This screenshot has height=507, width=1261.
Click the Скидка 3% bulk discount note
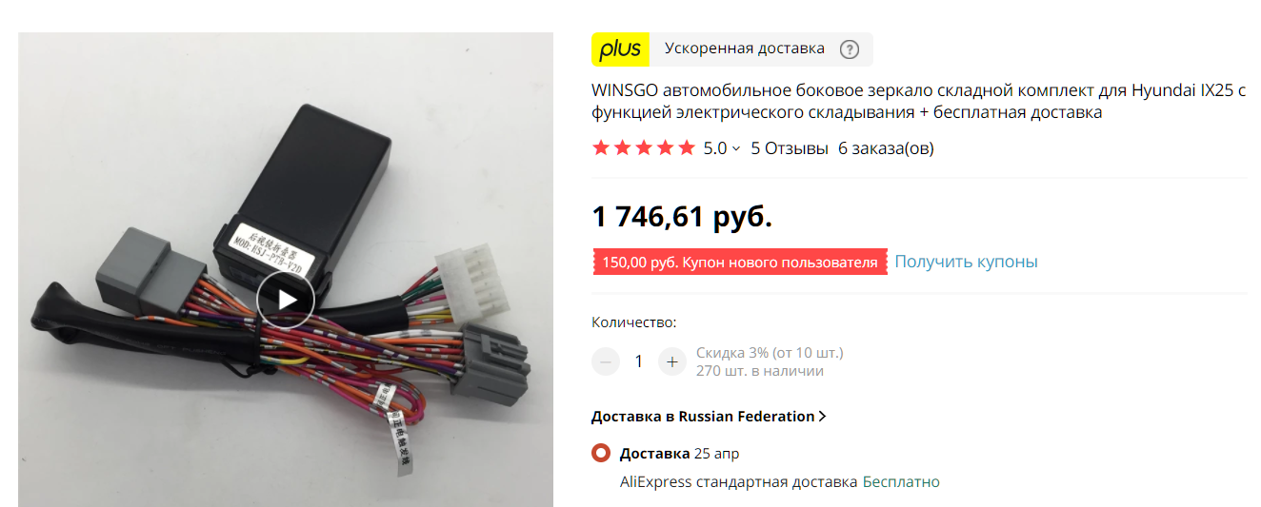(x=770, y=353)
